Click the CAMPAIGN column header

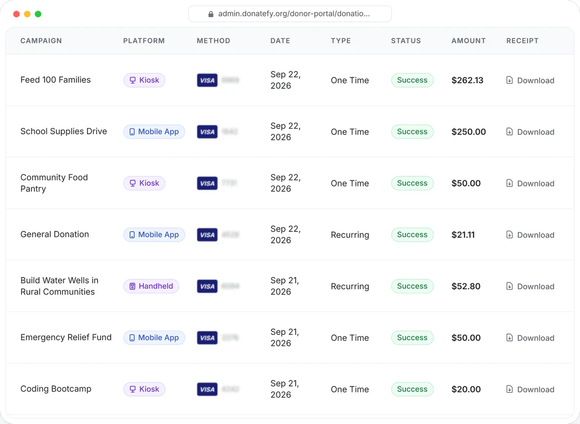41,41
